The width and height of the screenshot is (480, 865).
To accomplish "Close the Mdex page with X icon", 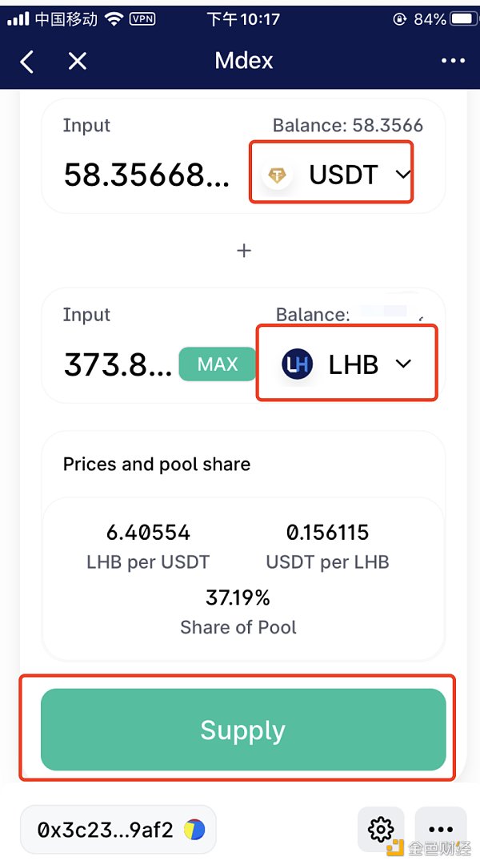I will (x=77, y=61).
